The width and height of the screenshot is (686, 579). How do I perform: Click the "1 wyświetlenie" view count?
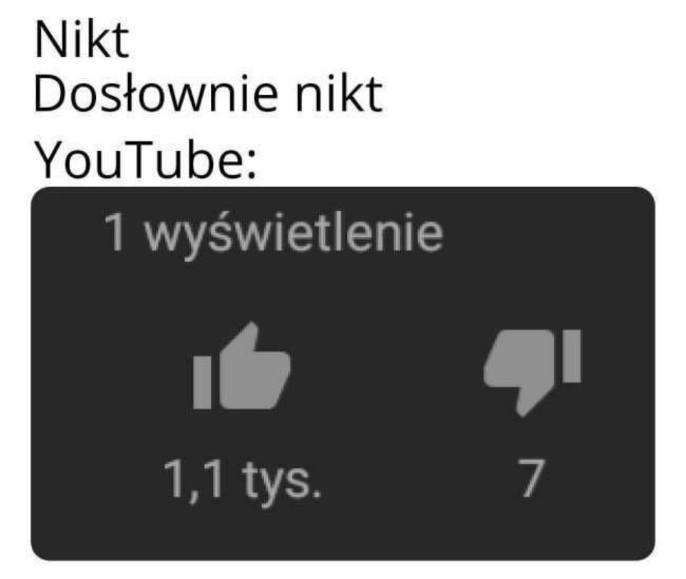[274, 233]
